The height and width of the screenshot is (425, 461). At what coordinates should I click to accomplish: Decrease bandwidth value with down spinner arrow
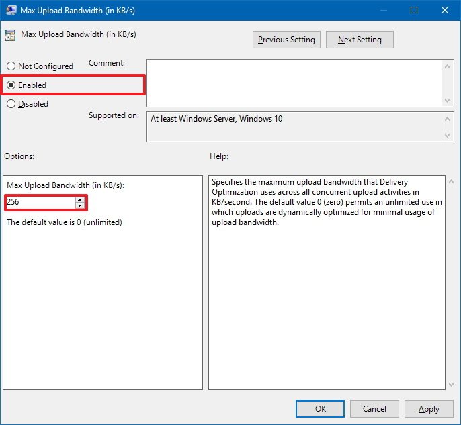pos(80,205)
